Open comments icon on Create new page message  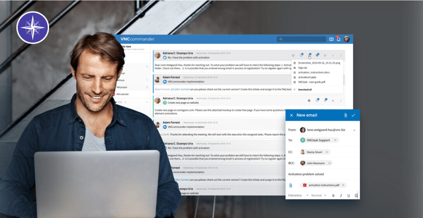click(x=317, y=101)
